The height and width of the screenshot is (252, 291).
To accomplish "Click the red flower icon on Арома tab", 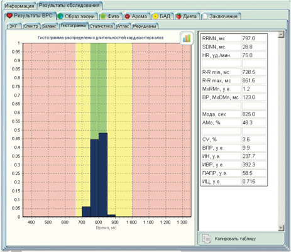I will tap(127, 16).
